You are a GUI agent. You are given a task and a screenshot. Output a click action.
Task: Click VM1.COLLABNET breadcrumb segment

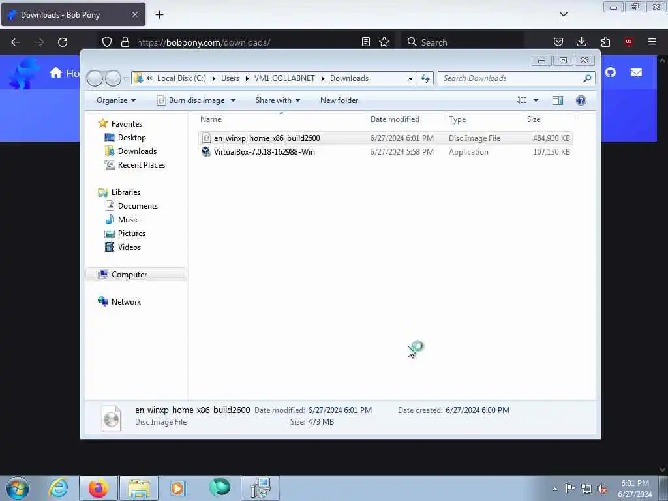(284, 78)
